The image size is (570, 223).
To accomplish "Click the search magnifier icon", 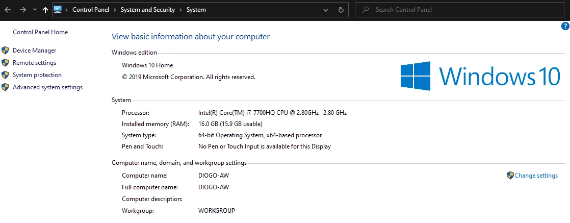I will (366, 10).
